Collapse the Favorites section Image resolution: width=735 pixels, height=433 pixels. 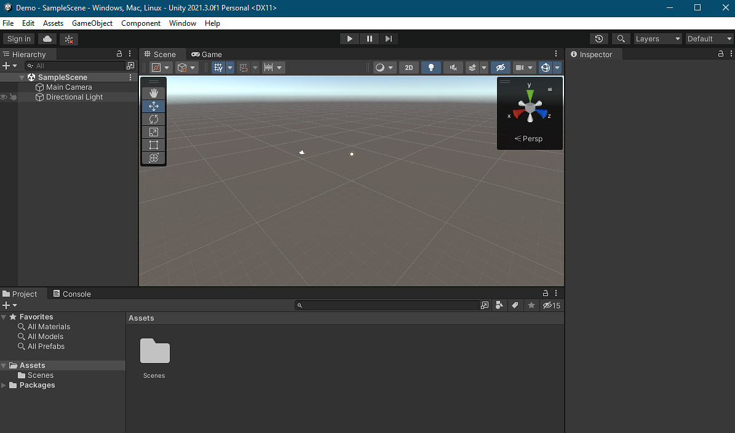pyautogui.click(x=4, y=317)
